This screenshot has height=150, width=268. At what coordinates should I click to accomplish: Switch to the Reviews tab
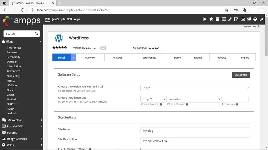(222, 57)
